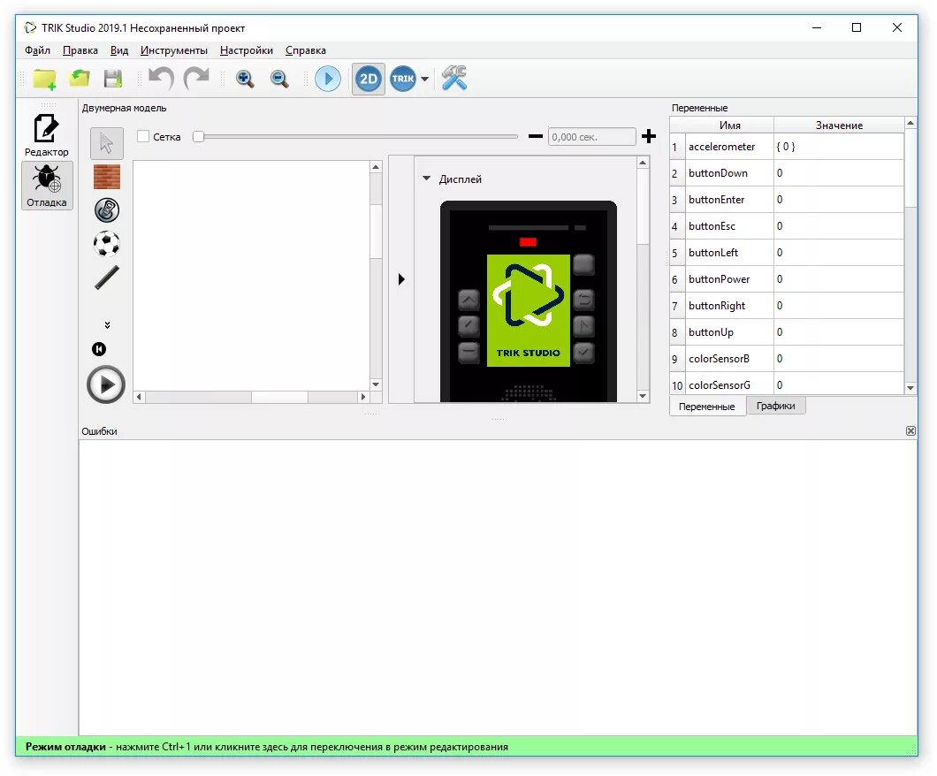This screenshot has width=937, height=776.
Task: Select the can (skittle) object tool
Action: tap(107, 210)
